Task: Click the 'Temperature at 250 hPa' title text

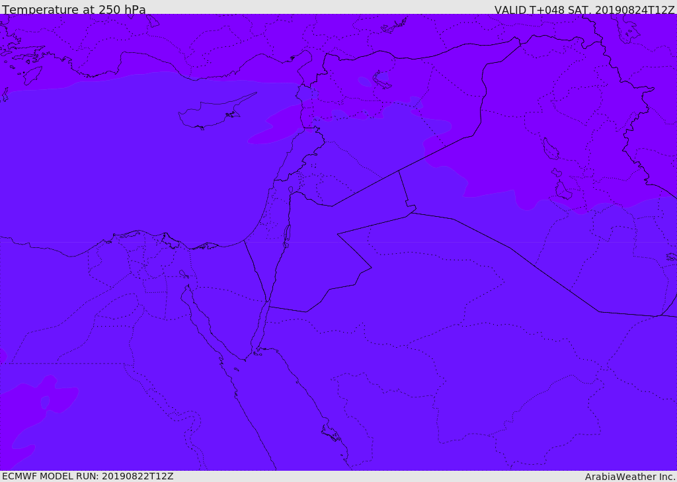Action: click(x=74, y=9)
